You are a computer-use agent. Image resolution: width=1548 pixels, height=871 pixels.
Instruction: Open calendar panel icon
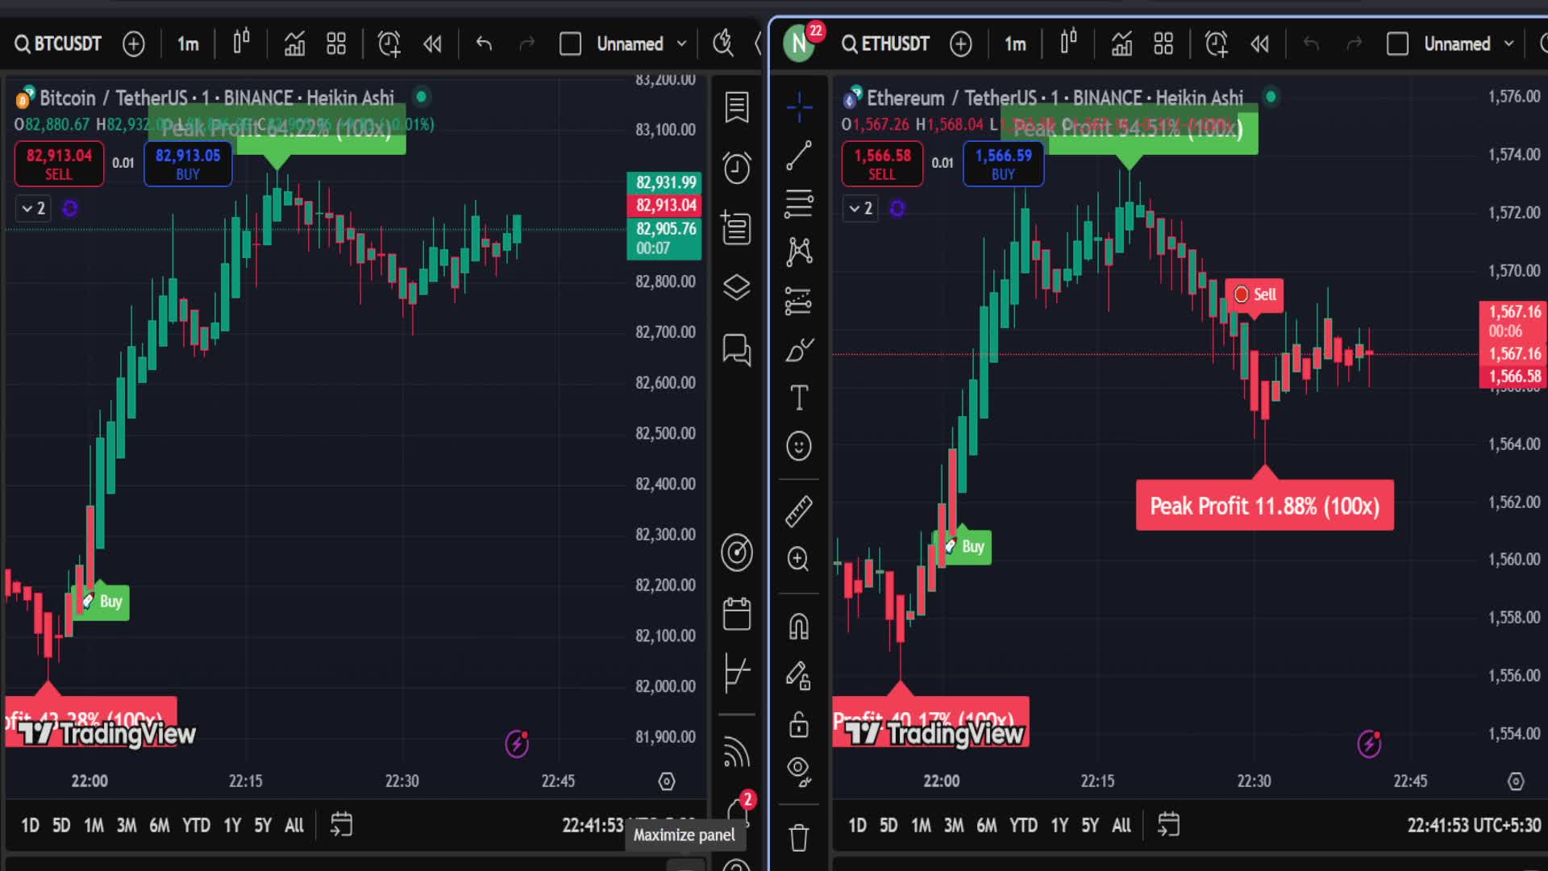(x=736, y=614)
